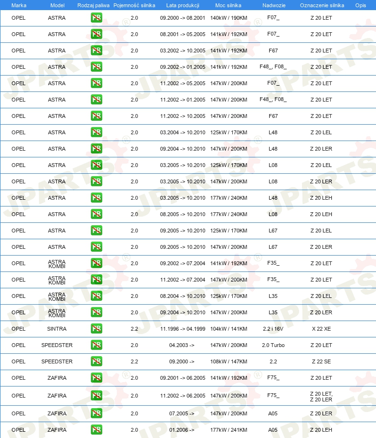The image size is (376, 438).
Task: Select the '07.2005 ->' production date
Action: coord(182,413)
